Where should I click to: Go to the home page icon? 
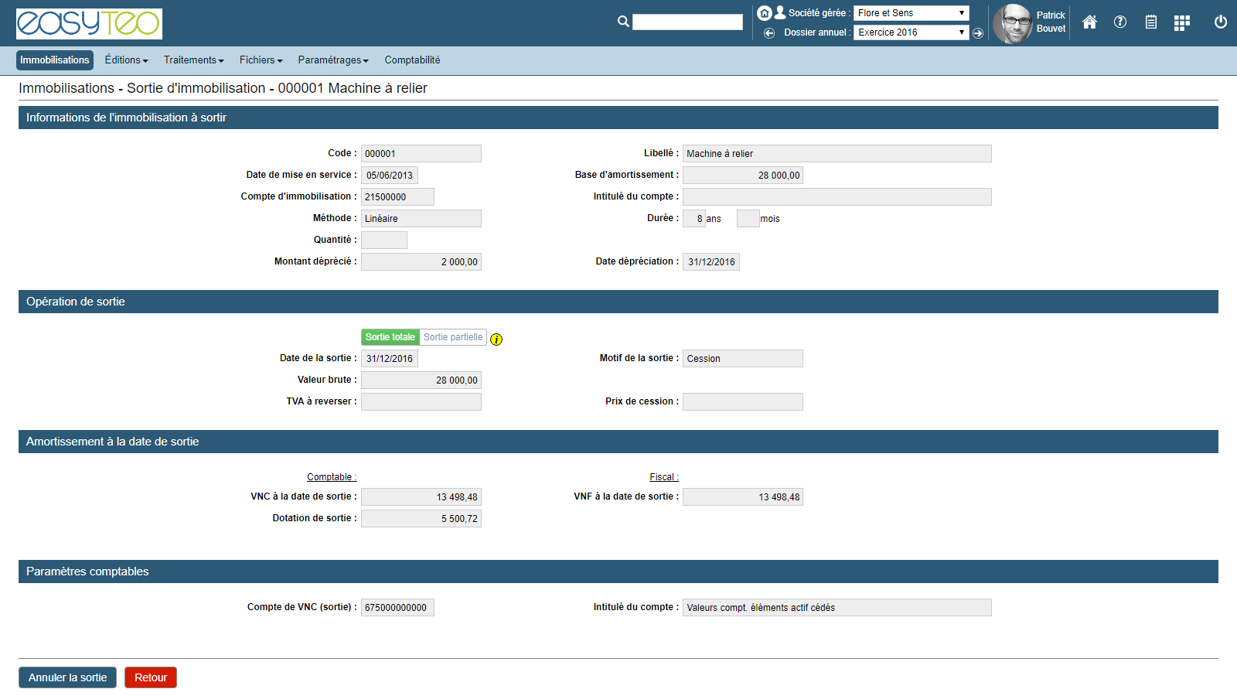(x=1089, y=22)
